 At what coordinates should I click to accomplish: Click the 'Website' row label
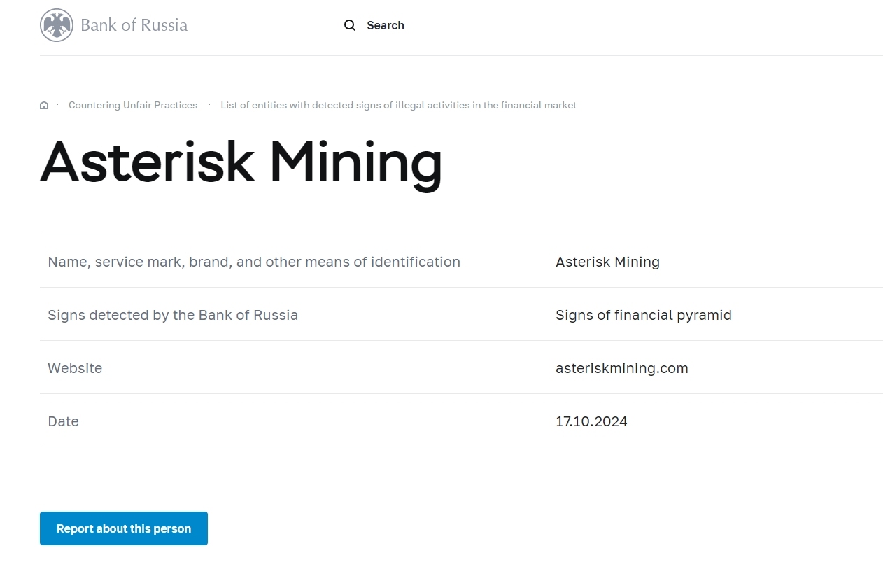point(75,369)
